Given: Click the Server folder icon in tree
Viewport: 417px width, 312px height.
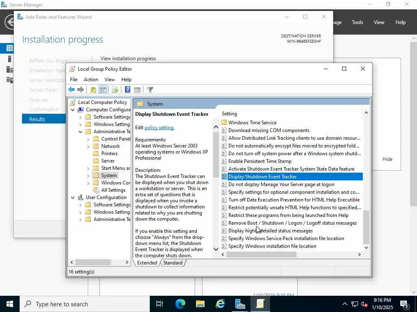Looking at the screenshot, I should [x=96, y=161].
